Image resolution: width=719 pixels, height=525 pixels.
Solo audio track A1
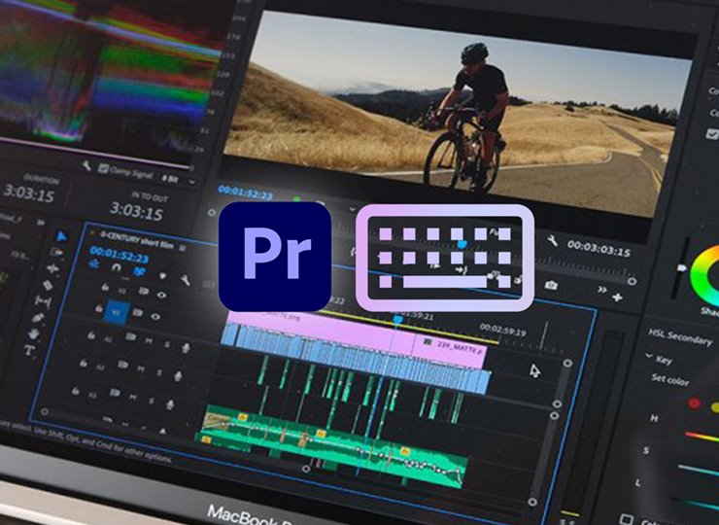tap(167, 344)
